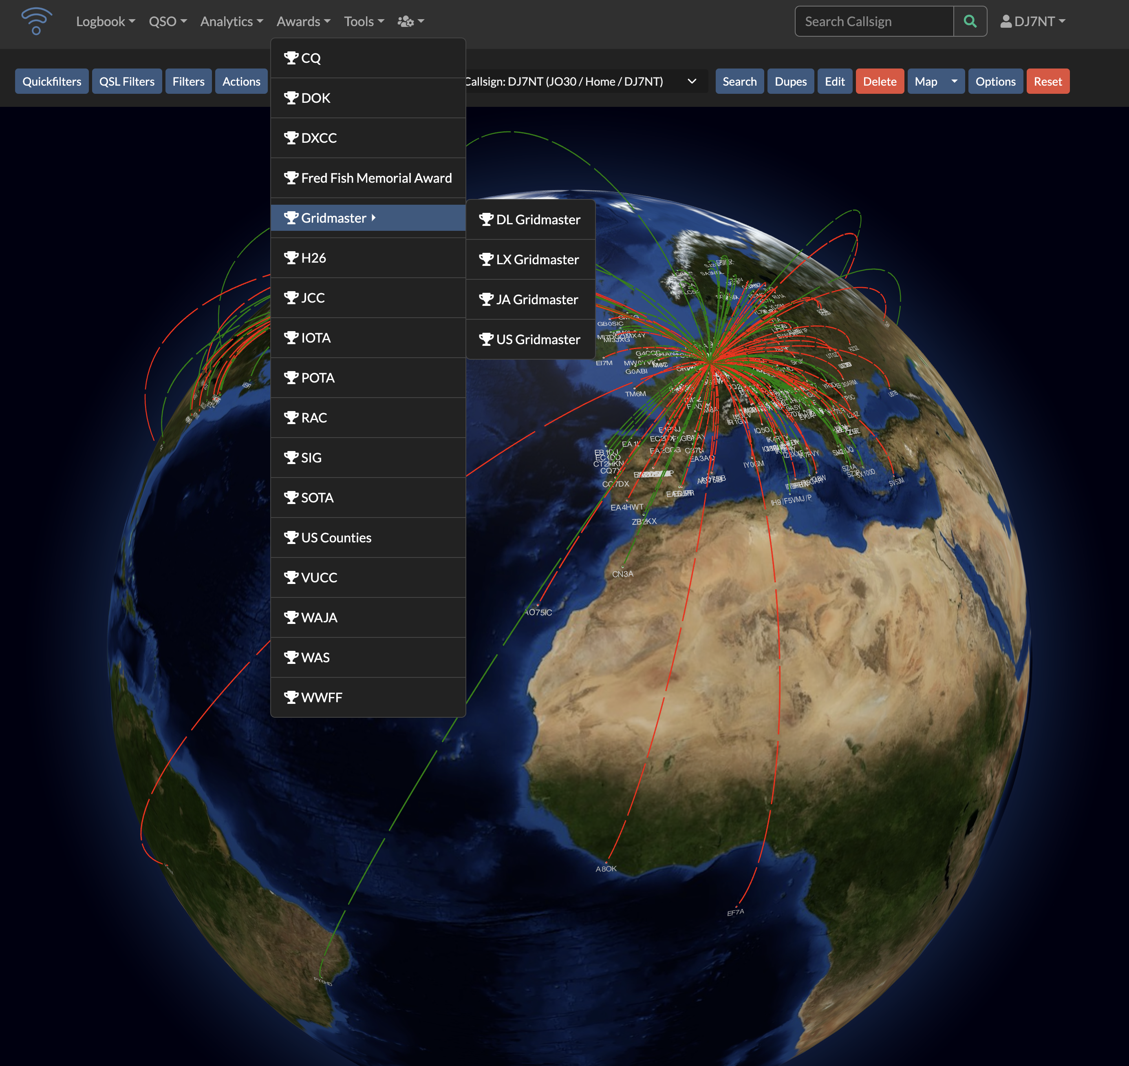1129x1066 pixels.
Task: Choose the DOK award entry
Action: [x=368, y=98]
